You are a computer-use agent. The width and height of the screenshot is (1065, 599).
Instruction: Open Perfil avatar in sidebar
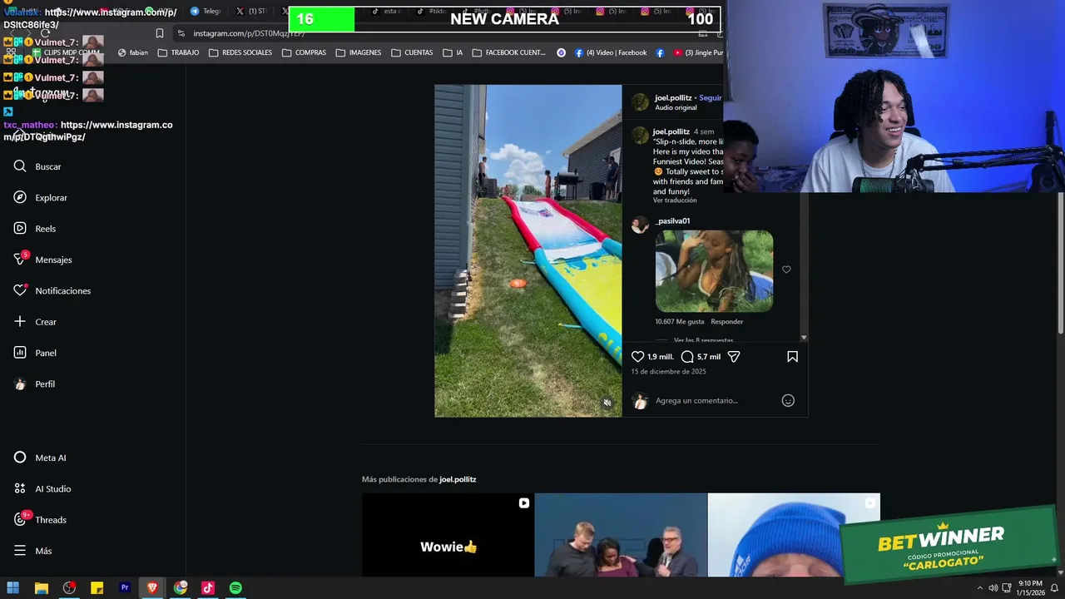(x=20, y=384)
